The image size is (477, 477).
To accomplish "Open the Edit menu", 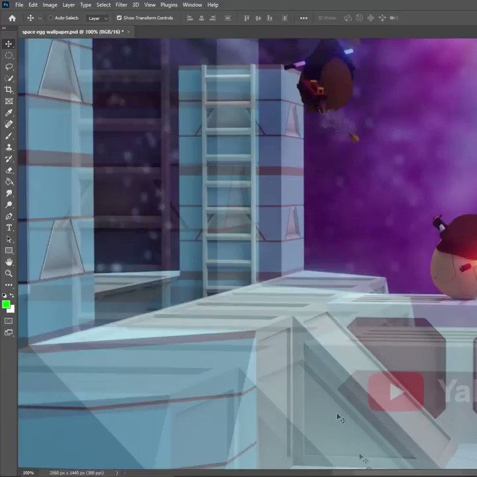I will pyautogui.click(x=33, y=5).
